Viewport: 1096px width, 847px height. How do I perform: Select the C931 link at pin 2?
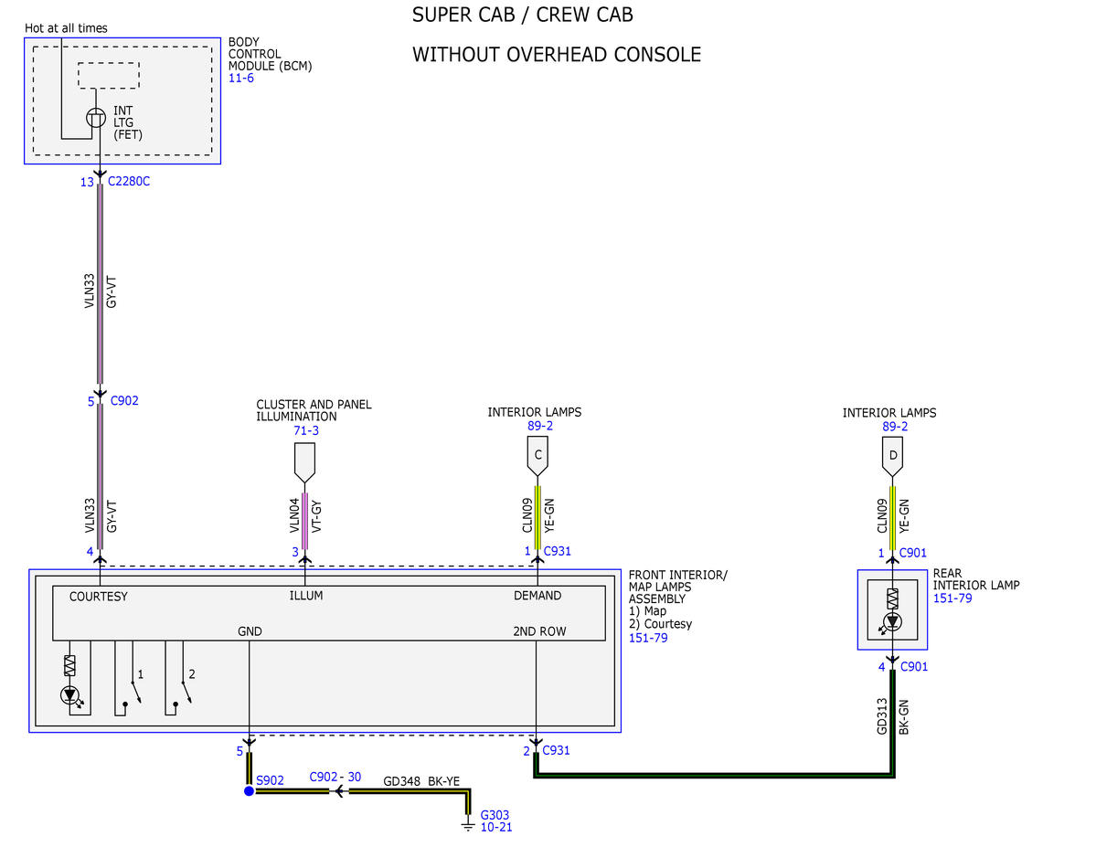point(557,750)
